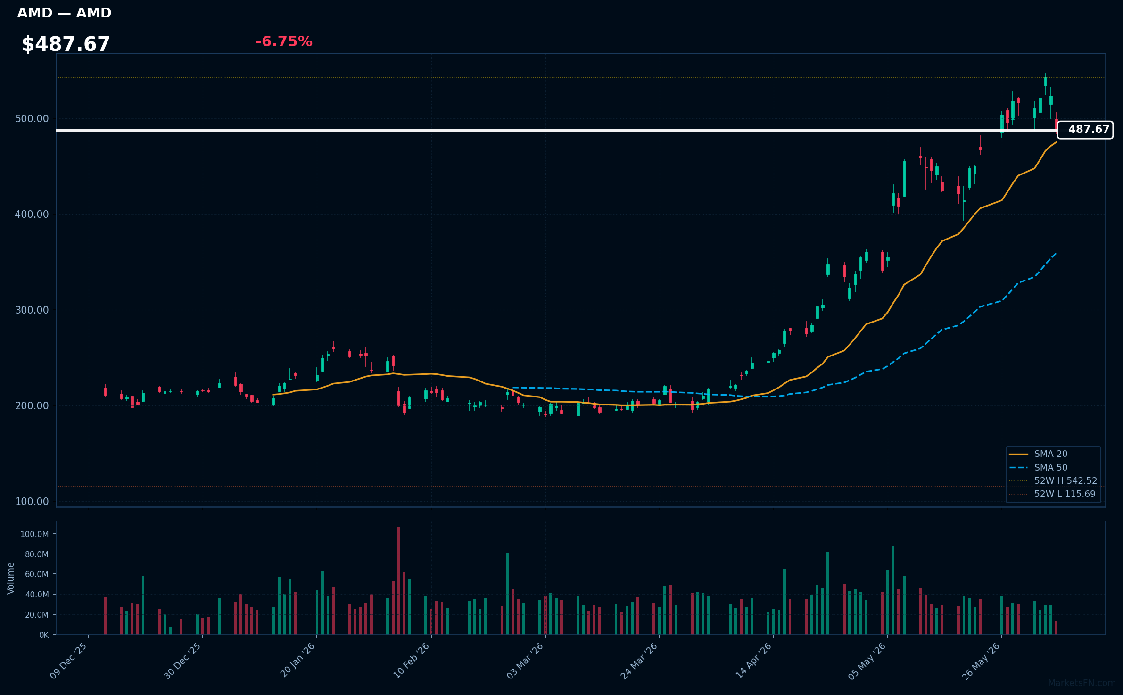Click the 14 Apr '26 date label
Screen dimensions: 1123x695
coord(754,661)
